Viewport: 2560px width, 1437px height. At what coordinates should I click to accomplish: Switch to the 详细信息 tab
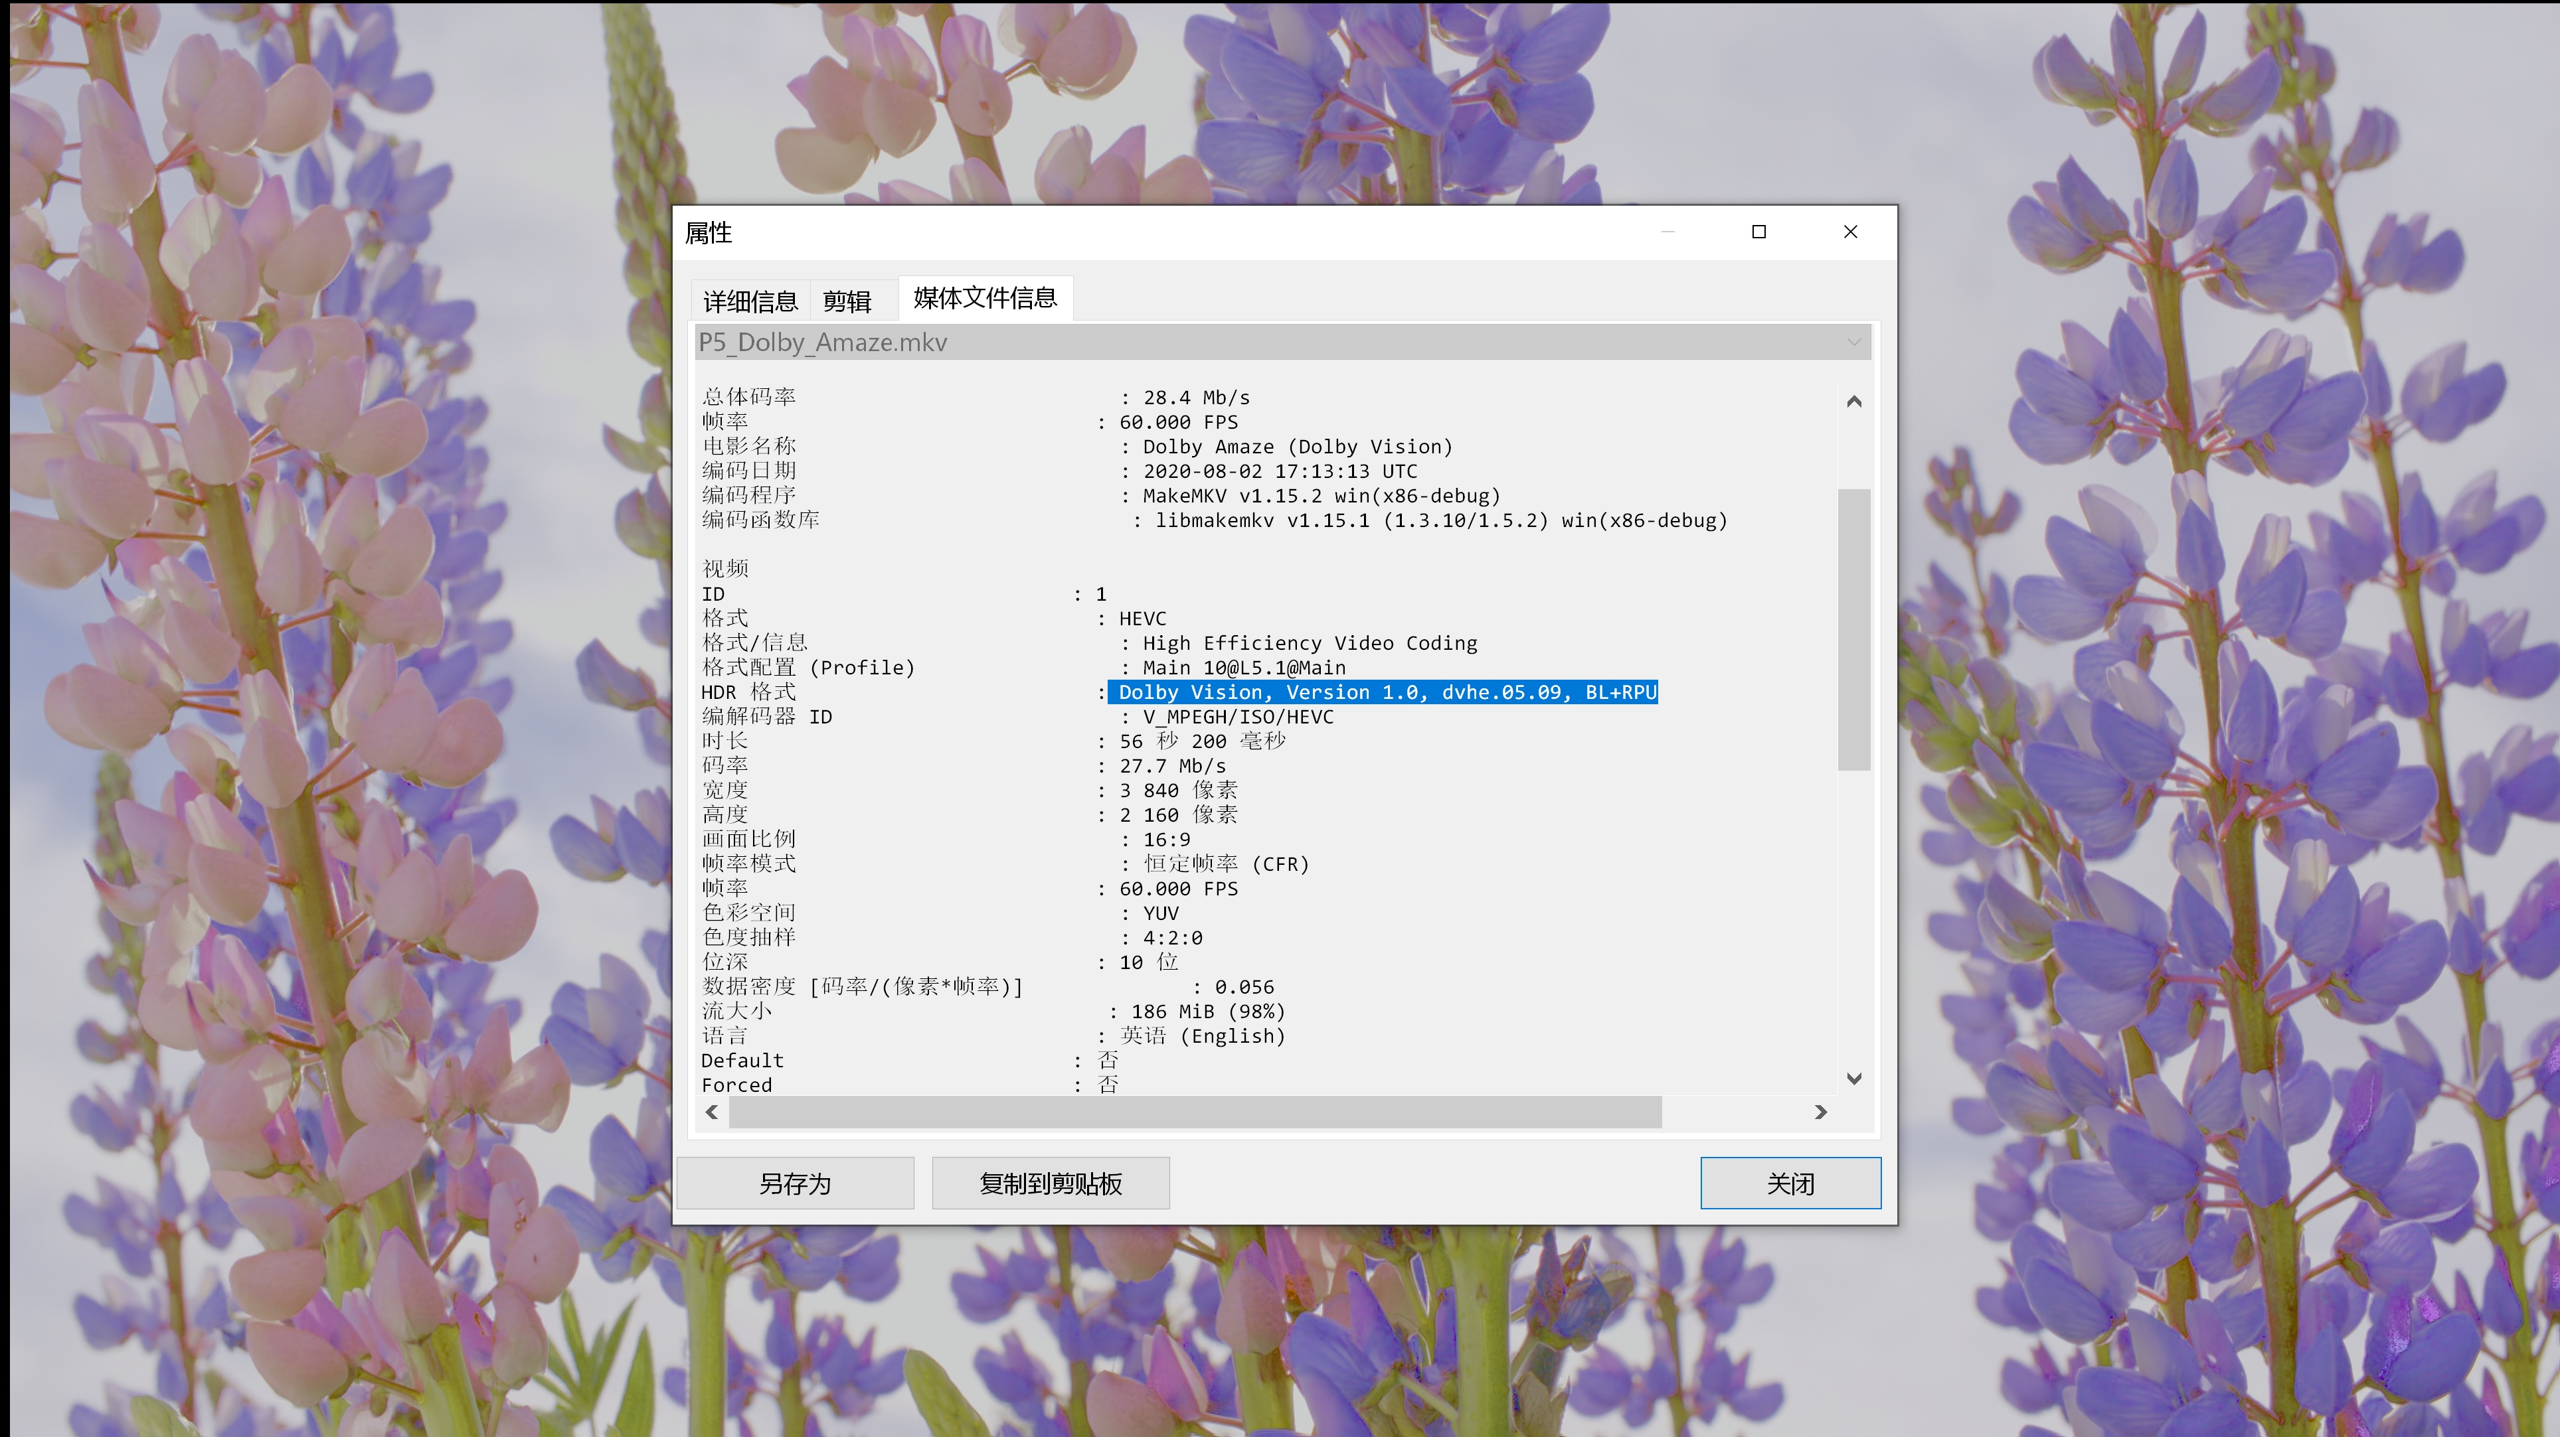point(750,301)
